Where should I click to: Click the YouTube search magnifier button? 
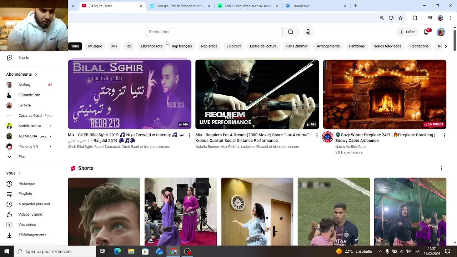click(x=291, y=32)
